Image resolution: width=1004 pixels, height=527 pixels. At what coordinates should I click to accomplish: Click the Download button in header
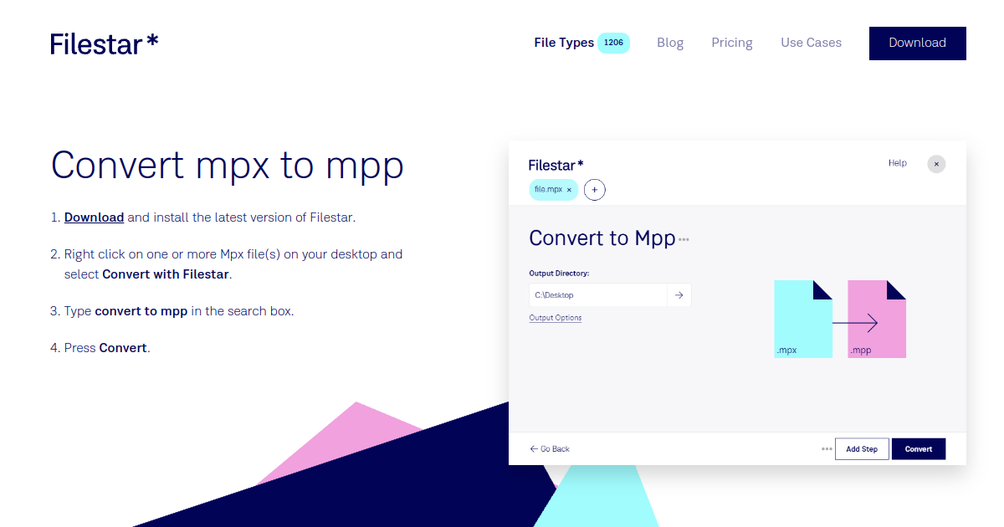[917, 43]
